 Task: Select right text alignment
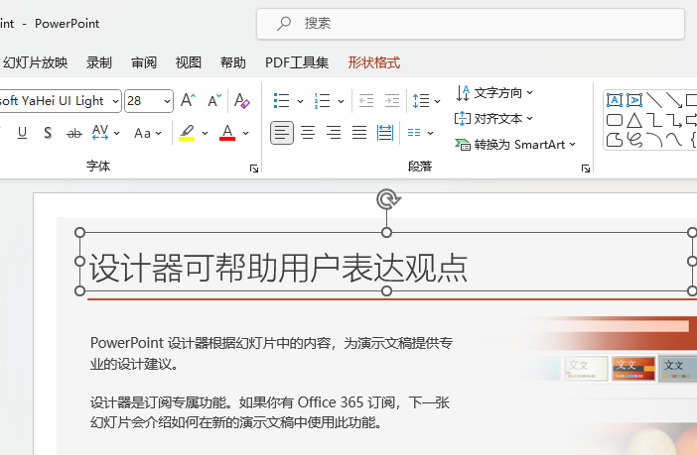point(334,133)
